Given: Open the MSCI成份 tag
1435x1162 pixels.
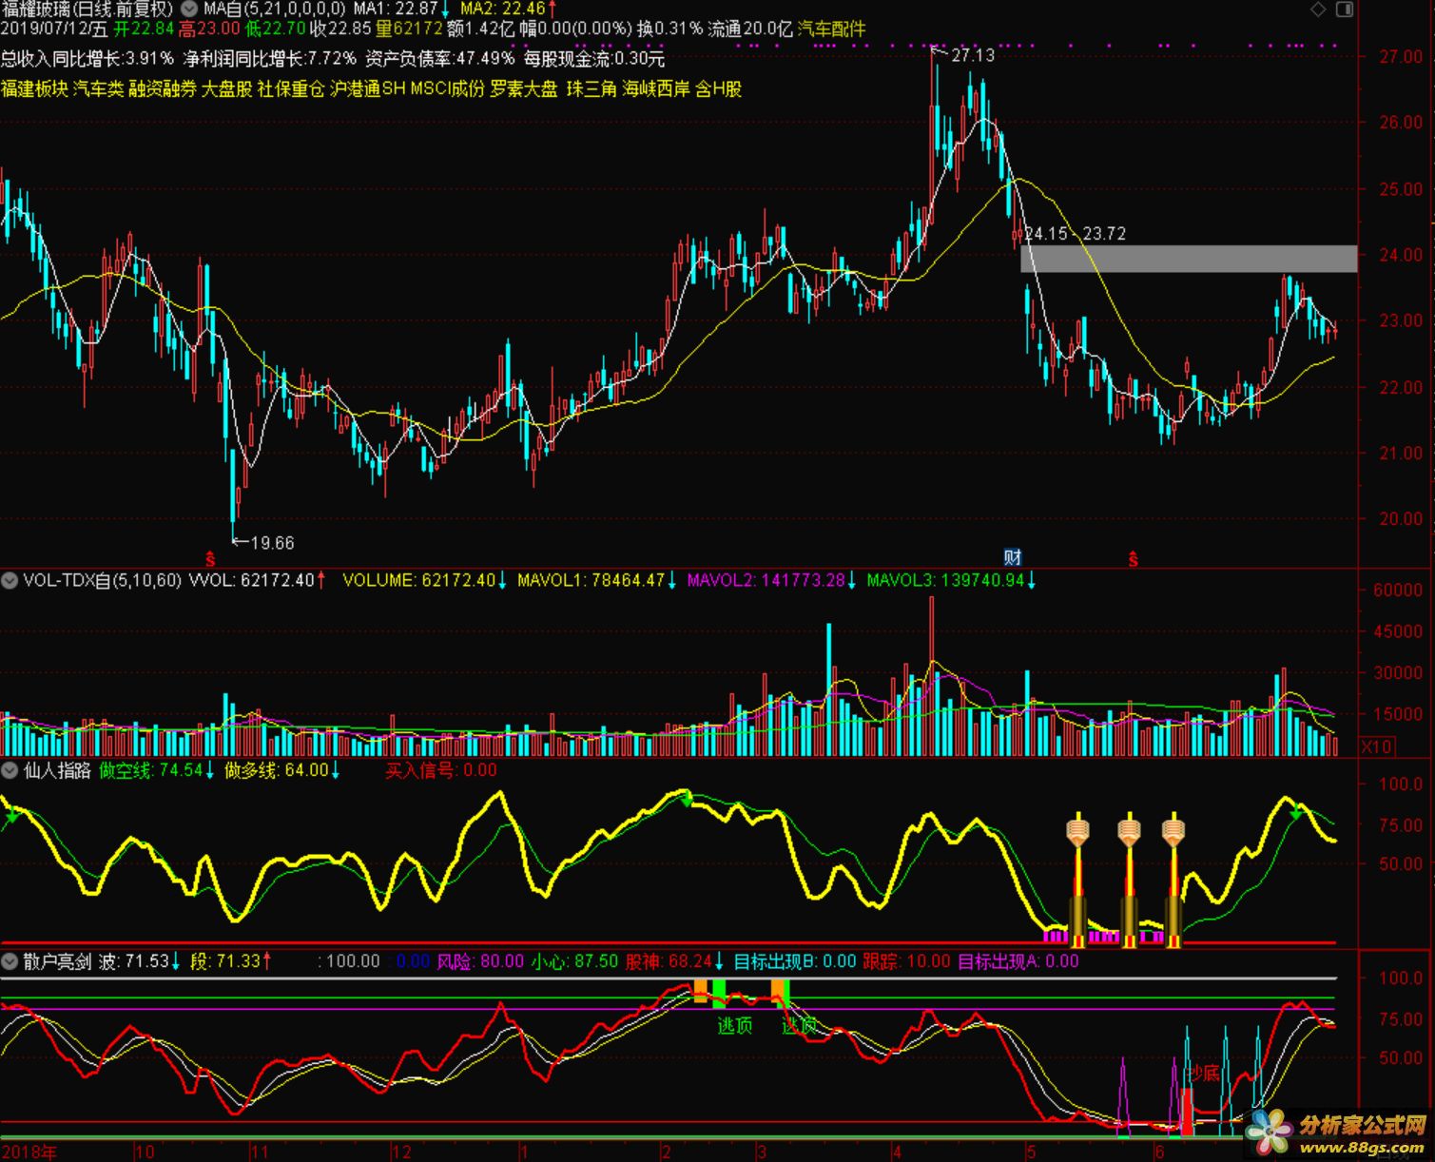Looking at the screenshot, I should click(x=448, y=89).
